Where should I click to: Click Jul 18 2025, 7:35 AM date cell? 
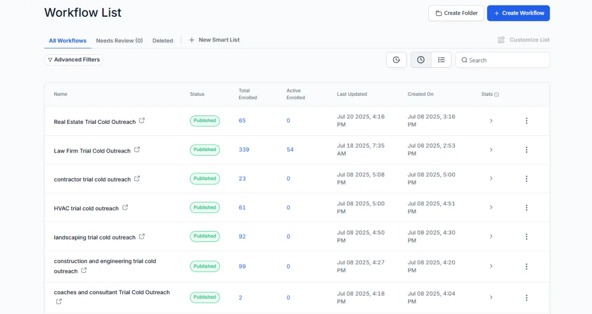tap(361, 150)
